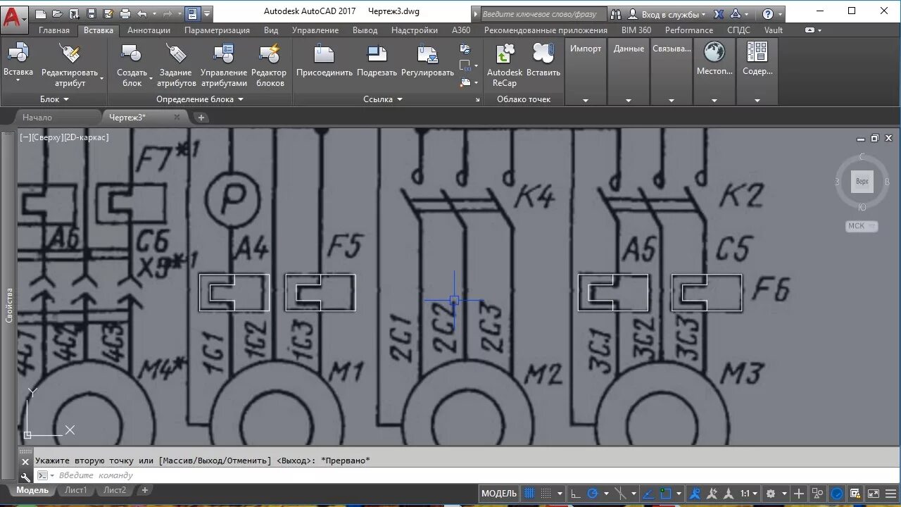Image resolution: width=901 pixels, height=507 pixels.
Task: Add a new drawing tab with plus
Action: [201, 118]
